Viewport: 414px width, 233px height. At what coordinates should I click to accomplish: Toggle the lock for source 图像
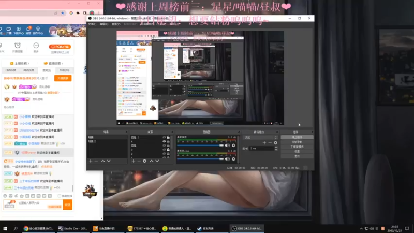coord(168,145)
